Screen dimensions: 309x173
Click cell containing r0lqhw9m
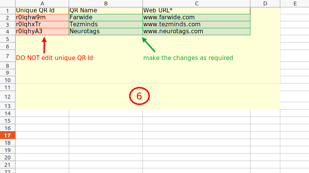[42, 17]
